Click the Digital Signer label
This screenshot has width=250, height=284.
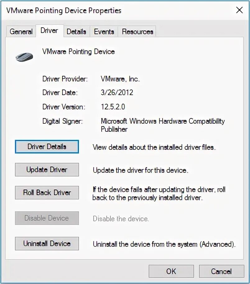pos(62,121)
